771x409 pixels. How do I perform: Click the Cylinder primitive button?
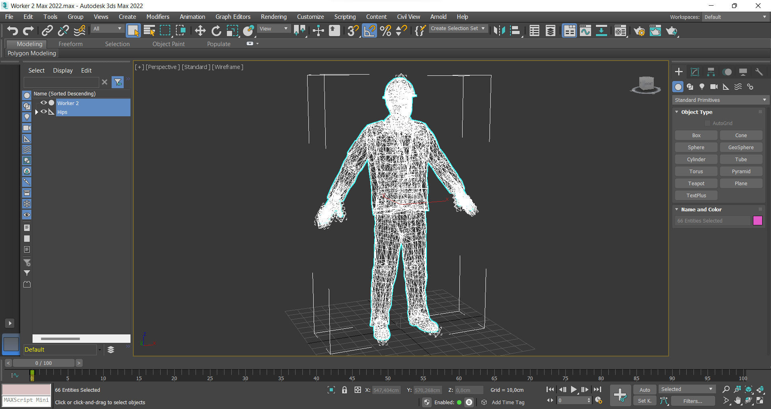pos(696,159)
